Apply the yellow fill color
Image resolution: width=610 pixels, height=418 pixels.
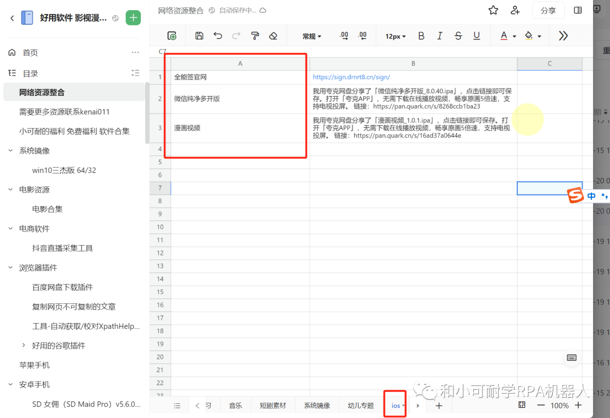(x=529, y=36)
